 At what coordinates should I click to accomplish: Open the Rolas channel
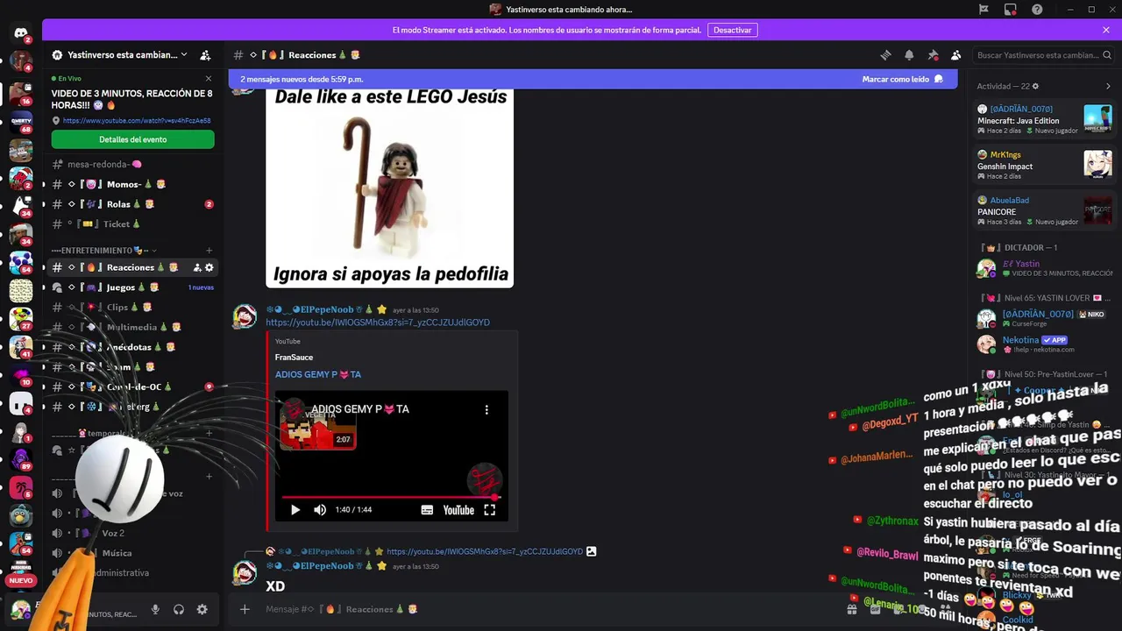tap(132, 204)
